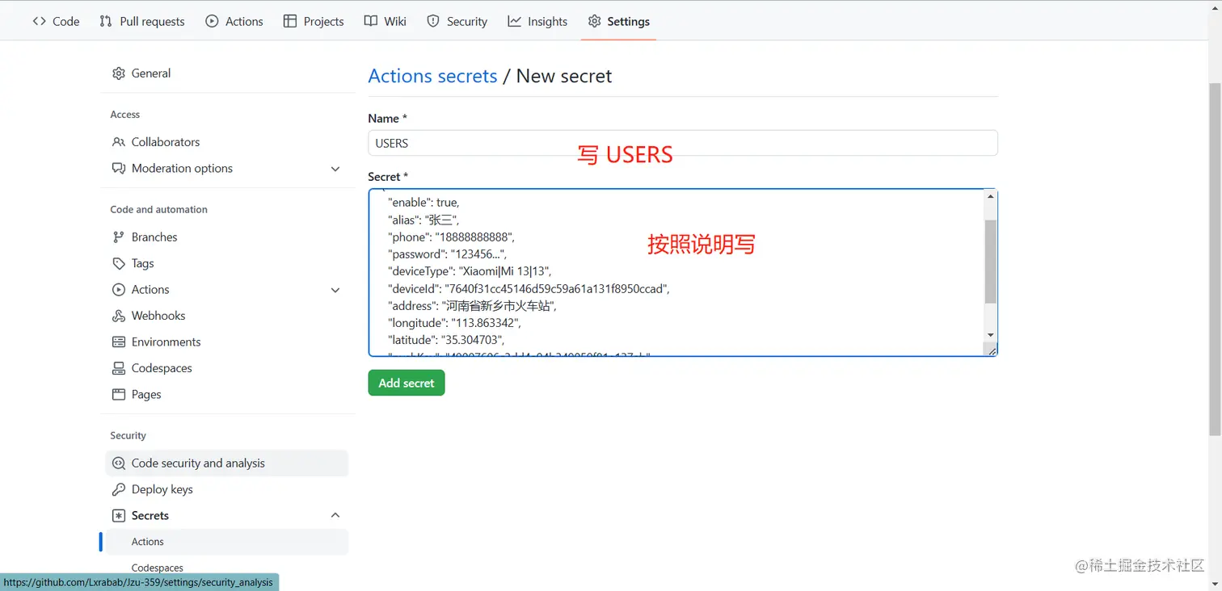Click the Branches git-branch icon
Image resolution: width=1222 pixels, height=591 pixels.
pos(119,237)
